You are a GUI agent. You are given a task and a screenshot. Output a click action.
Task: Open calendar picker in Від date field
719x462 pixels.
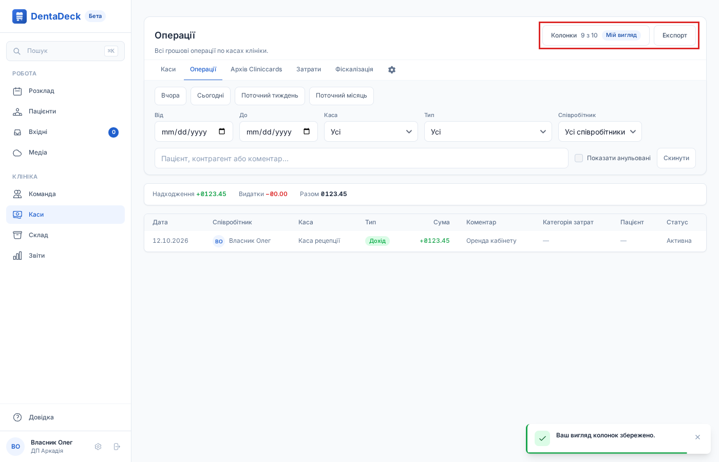click(222, 131)
